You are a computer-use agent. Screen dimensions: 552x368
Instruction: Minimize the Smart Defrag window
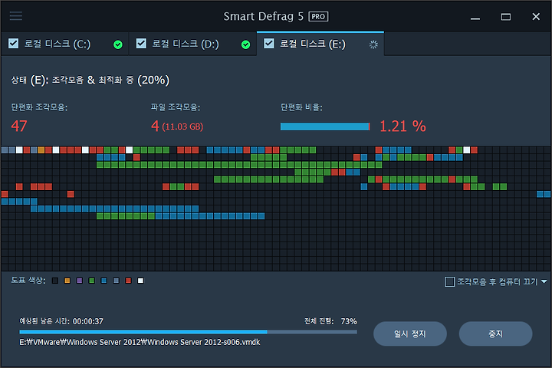coord(475,17)
